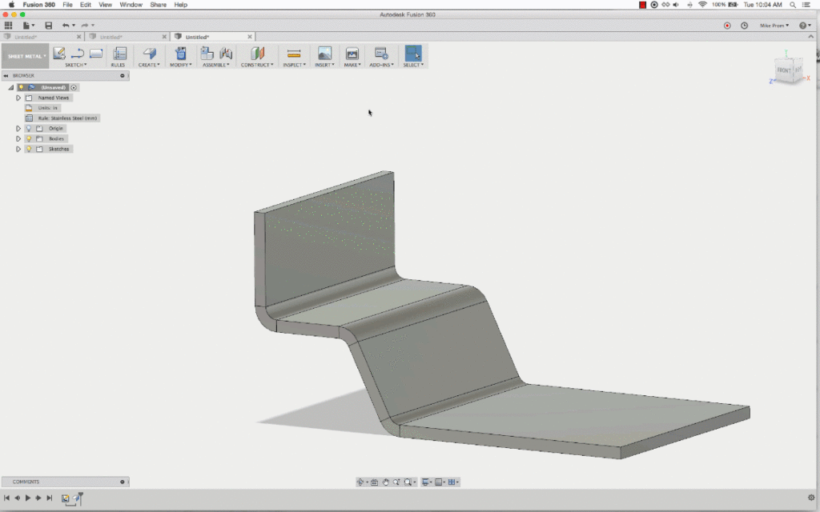Select the Construct plane icon
Viewport: 820px width, 512px height.
tap(257, 54)
